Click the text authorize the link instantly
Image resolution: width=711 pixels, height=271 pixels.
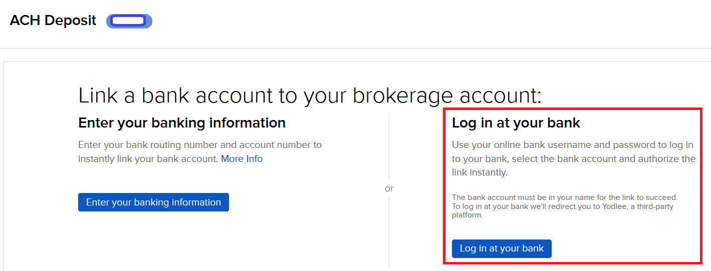click(x=574, y=165)
